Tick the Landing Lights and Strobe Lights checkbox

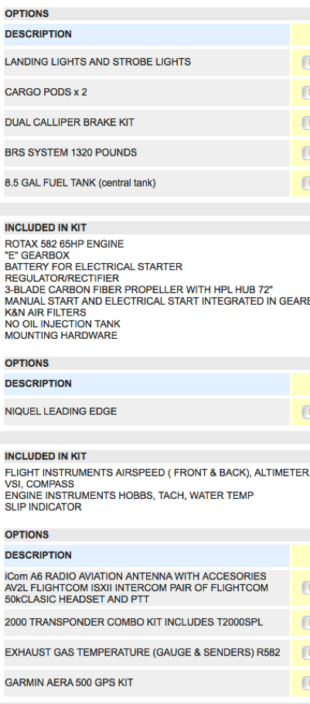coord(306,63)
